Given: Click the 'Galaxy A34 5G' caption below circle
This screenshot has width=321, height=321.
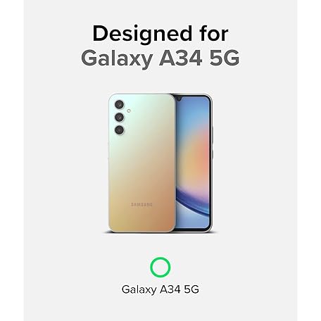Looking at the screenshot, I should point(160,289).
